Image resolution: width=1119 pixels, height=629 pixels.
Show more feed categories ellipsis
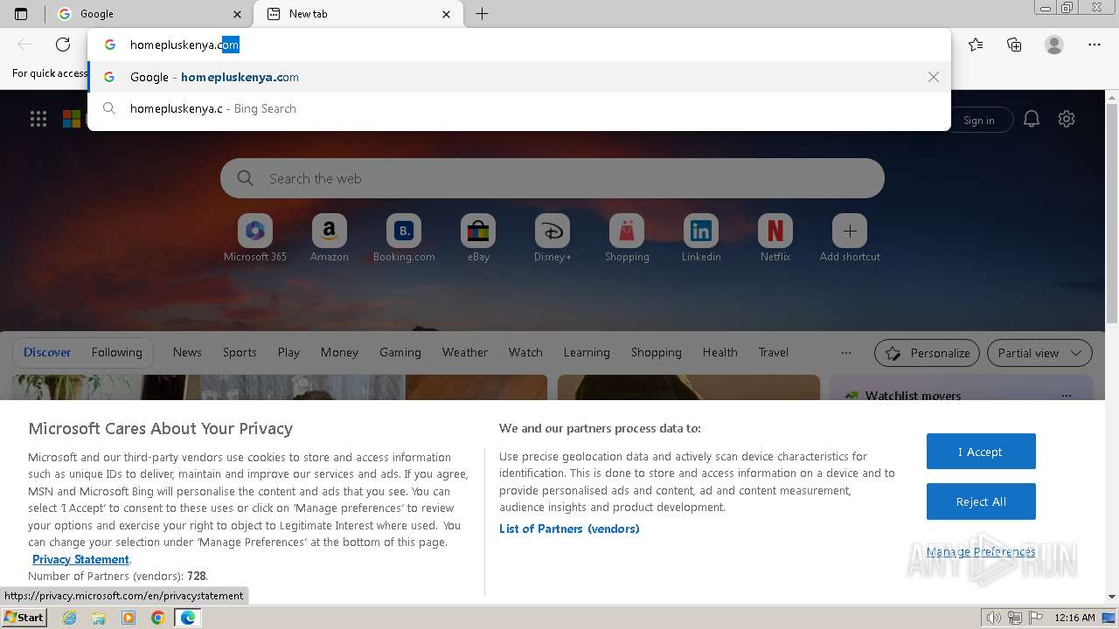click(845, 353)
